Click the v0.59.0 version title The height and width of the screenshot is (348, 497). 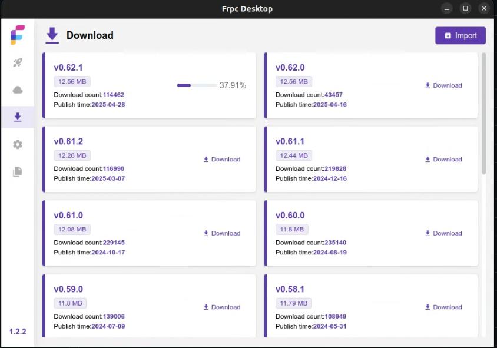pos(68,289)
